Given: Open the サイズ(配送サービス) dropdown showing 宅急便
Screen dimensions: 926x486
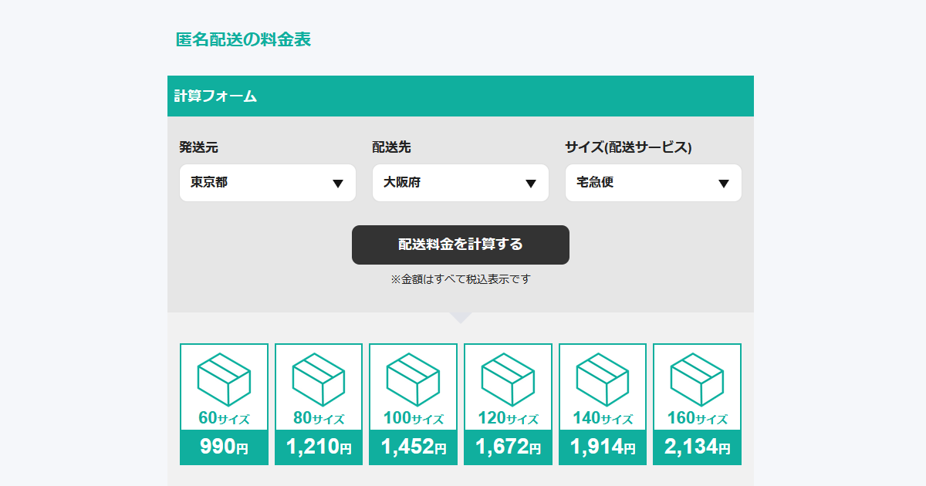Looking at the screenshot, I should pyautogui.click(x=654, y=183).
